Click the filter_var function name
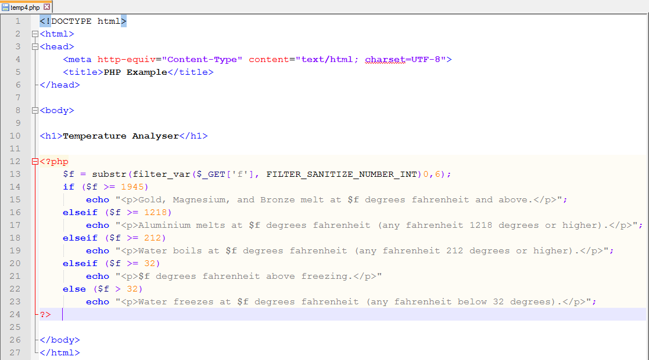649x360 pixels. (x=162, y=174)
